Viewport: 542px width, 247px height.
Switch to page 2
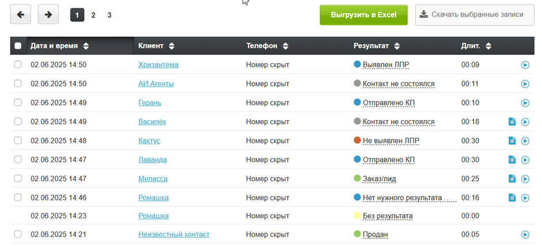coord(93,15)
